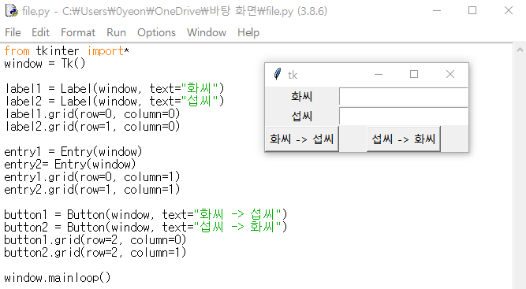Place cursor on 'entry1 = Entry(window)' line
This screenshot has width=526, height=289.
pos(73,152)
